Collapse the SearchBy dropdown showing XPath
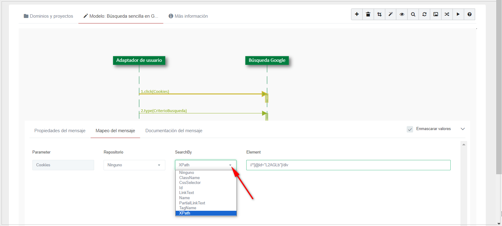This screenshot has width=502, height=226. [205, 165]
